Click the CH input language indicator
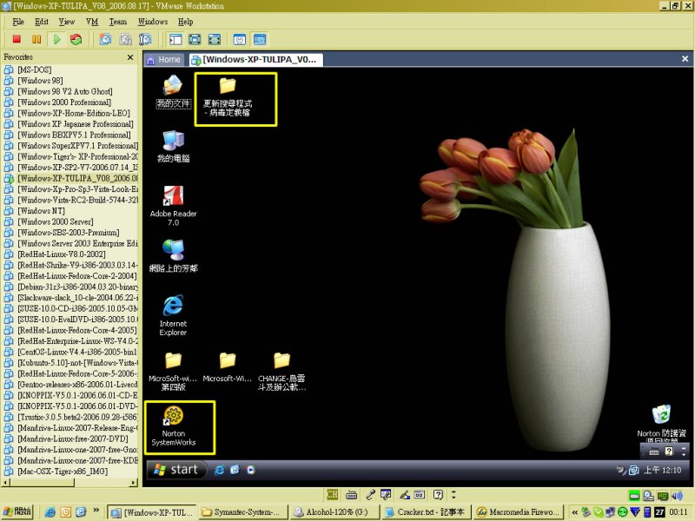The width and height of the screenshot is (695, 521). [x=332, y=494]
